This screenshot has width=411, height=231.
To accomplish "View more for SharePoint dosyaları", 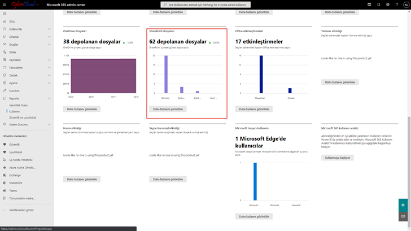I will click(x=168, y=109).
